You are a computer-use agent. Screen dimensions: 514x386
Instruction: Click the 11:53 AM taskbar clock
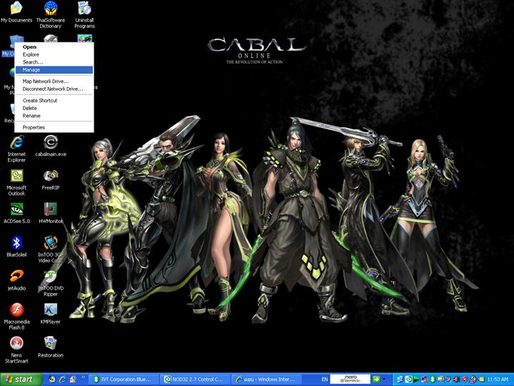coord(498,380)
